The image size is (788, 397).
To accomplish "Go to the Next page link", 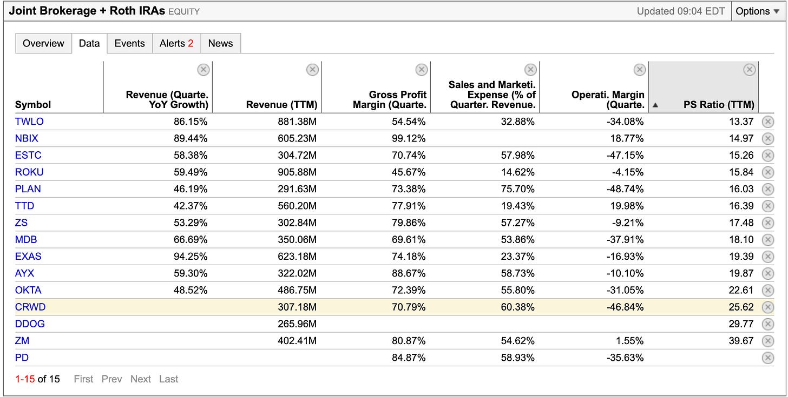I will (141, 379).
